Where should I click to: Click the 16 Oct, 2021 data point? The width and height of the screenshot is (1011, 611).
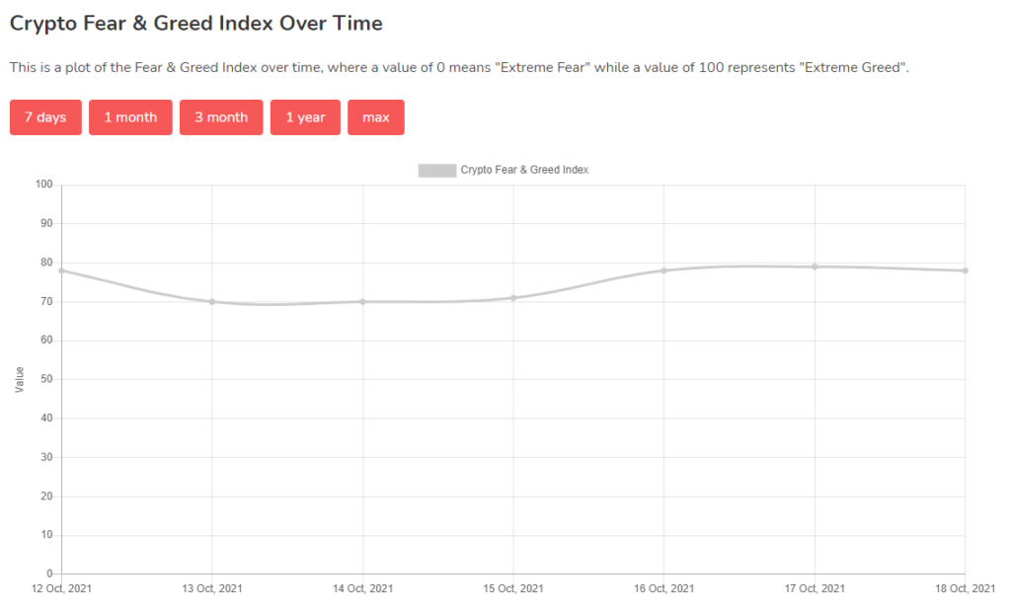[664, 270]
